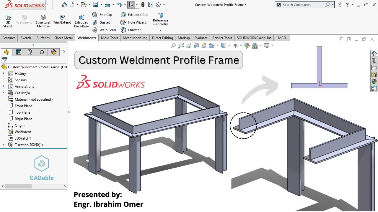Start a 3D Sketch
This screenshot has height=212, width=378.
8,21
